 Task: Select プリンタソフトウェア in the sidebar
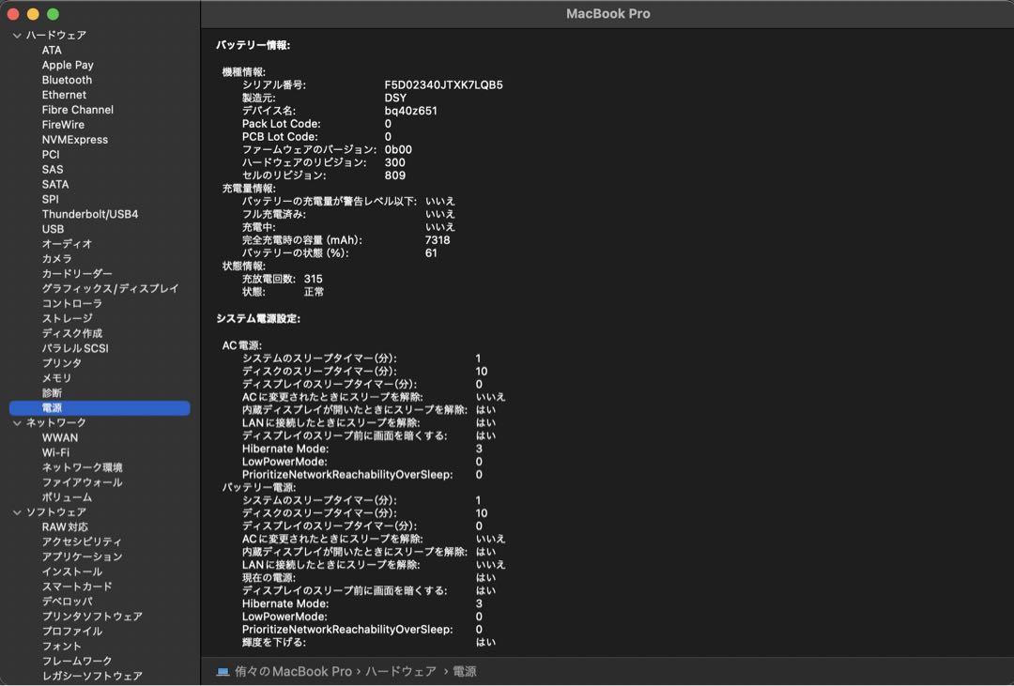point(92,616)
